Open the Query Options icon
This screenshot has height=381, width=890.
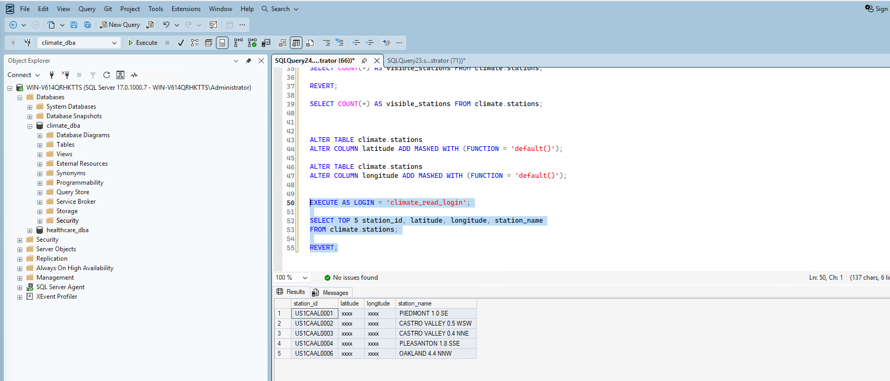tap(209, 43)
